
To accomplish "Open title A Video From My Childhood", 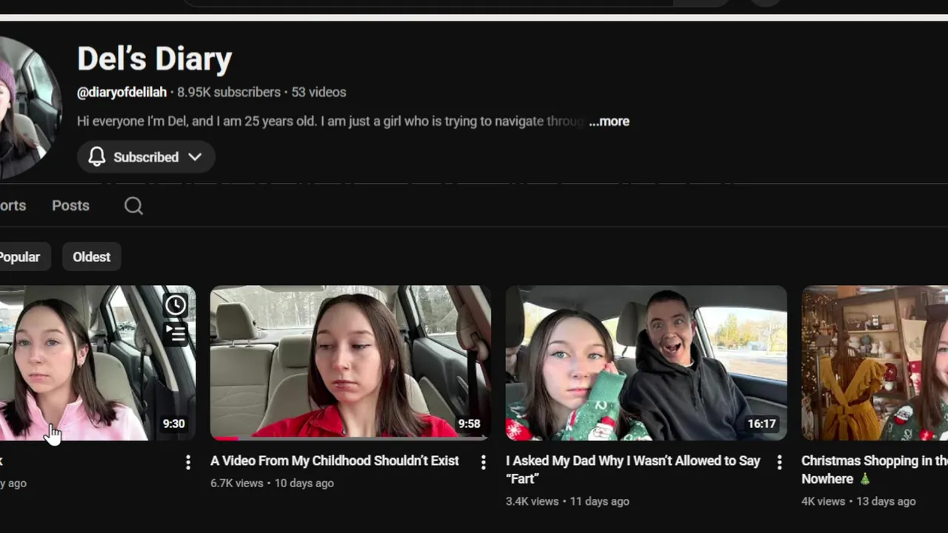I will 335,460.
